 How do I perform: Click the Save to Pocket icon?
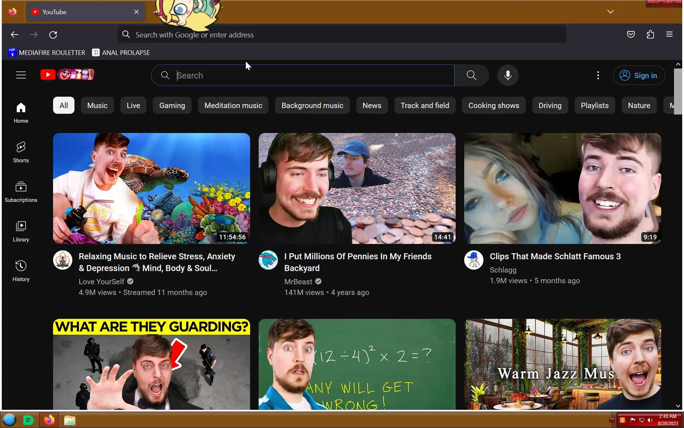631,35
